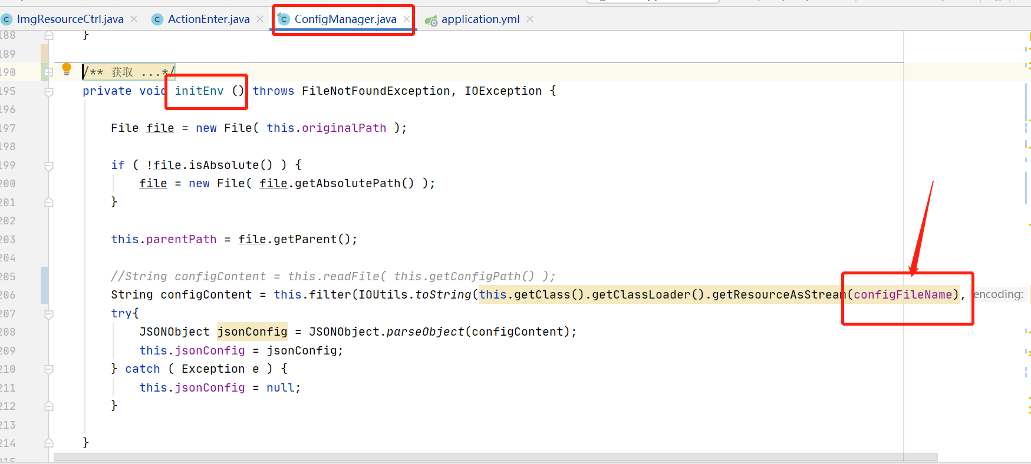1031x464 pixels.
Task: Click the parentPath field assignment
Action: (x=181, y=240)
